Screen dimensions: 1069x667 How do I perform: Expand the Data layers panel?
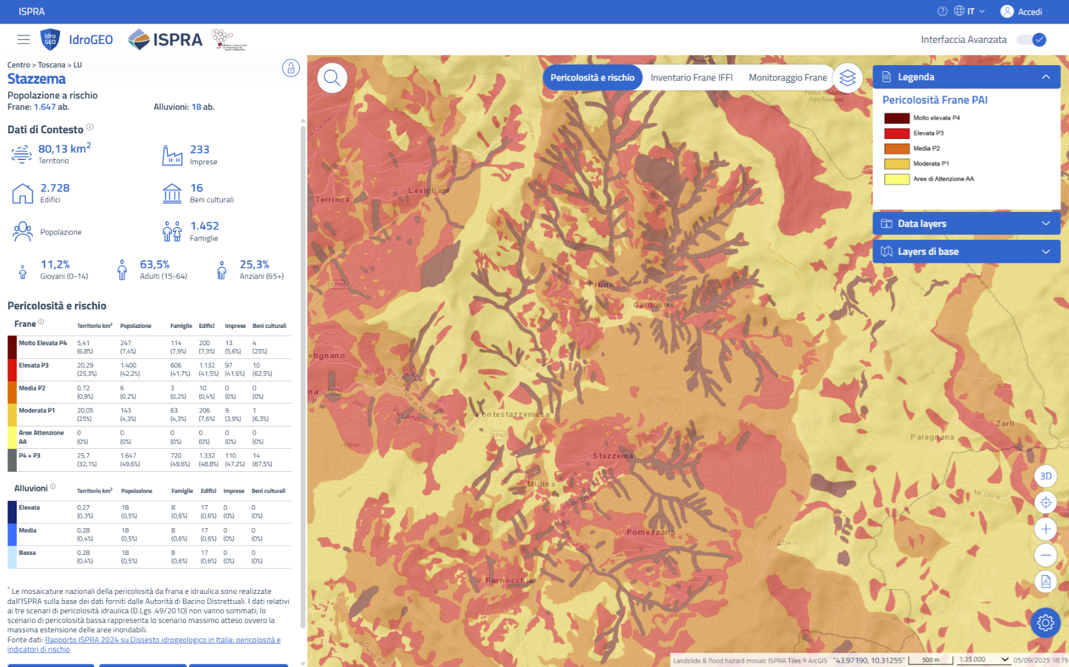click(1045, 224)
